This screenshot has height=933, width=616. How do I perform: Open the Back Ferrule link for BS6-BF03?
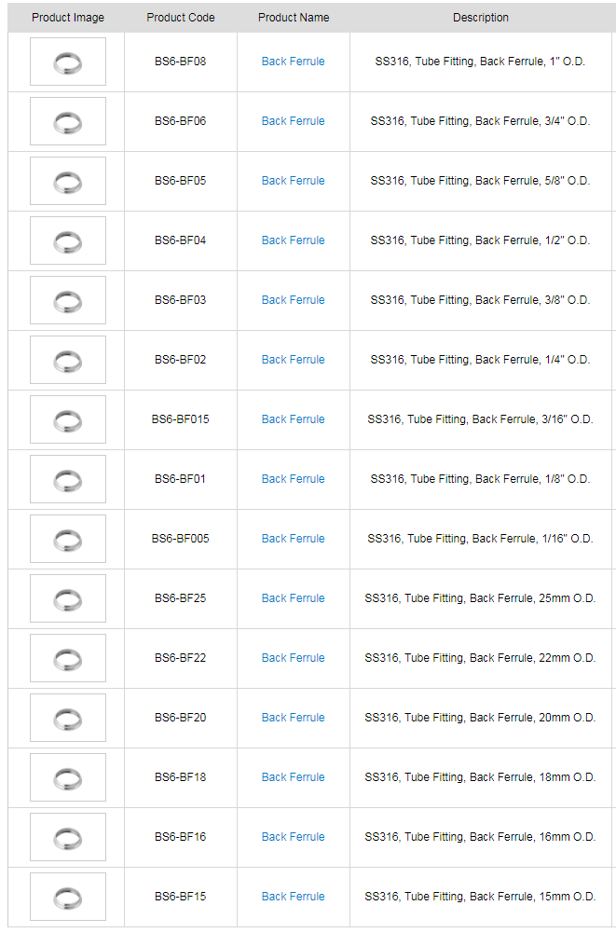[x=293, y=300]
